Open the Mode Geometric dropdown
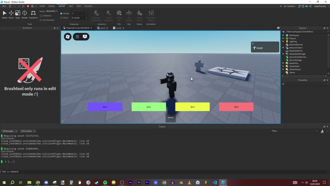This screenshot has width=330, height=186. (52, 11)
